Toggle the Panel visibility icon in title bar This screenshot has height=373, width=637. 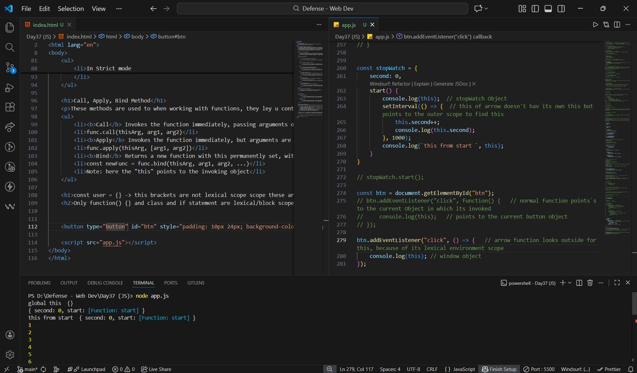(x=548, y=8)
